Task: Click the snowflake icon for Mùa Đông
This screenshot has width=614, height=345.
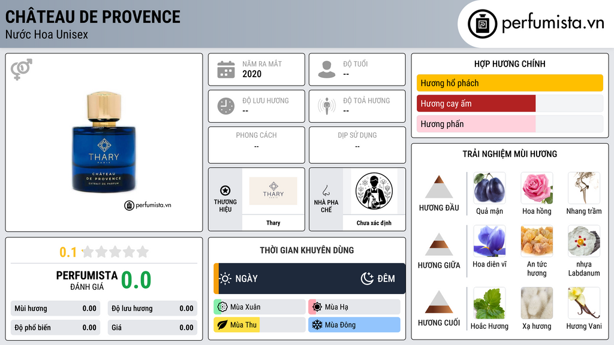Action: 317,325
